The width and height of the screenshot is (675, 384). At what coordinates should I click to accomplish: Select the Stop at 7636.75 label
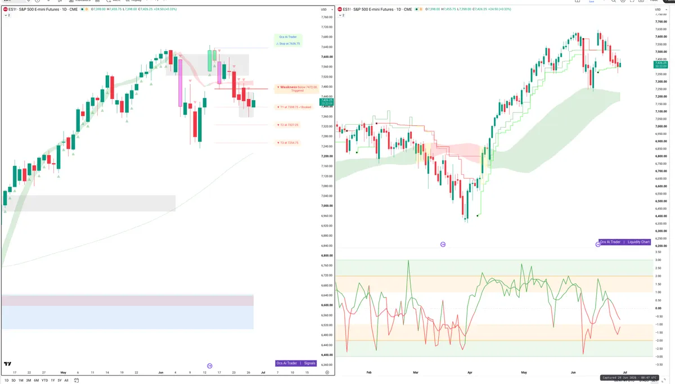click(x=289, y=43)
